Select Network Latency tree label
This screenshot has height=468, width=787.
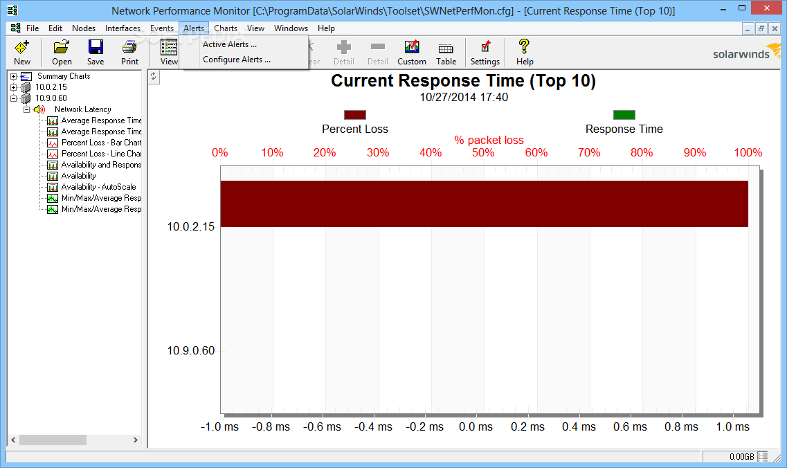pos(83,109)
